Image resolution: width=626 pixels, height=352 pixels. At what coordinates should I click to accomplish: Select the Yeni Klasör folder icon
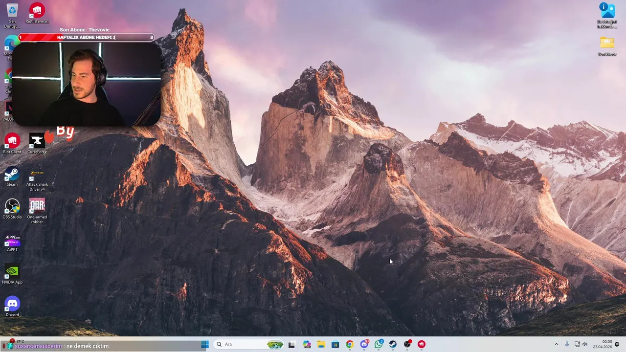[607, 46]
